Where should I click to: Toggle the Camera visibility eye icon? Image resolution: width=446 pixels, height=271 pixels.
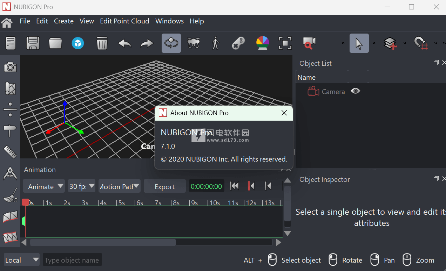pos(355,91)
